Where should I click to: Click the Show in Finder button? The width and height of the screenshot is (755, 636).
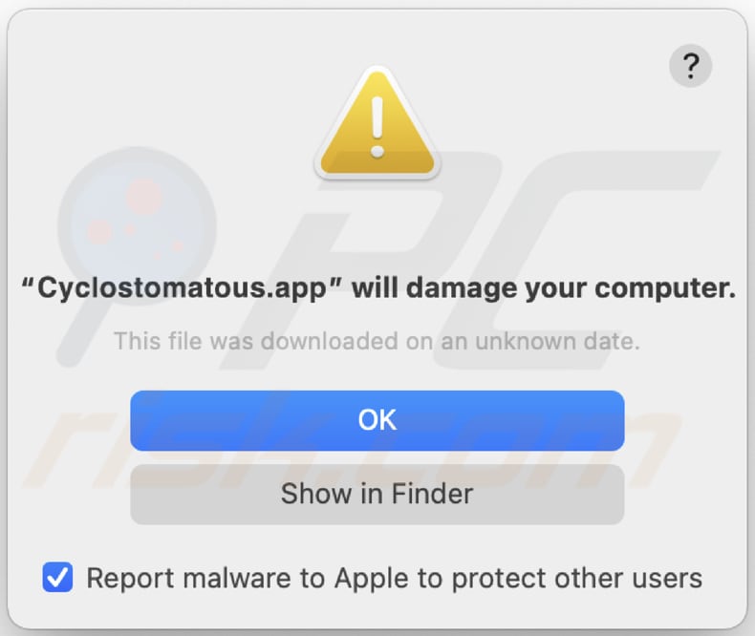(x=377, y=494)
